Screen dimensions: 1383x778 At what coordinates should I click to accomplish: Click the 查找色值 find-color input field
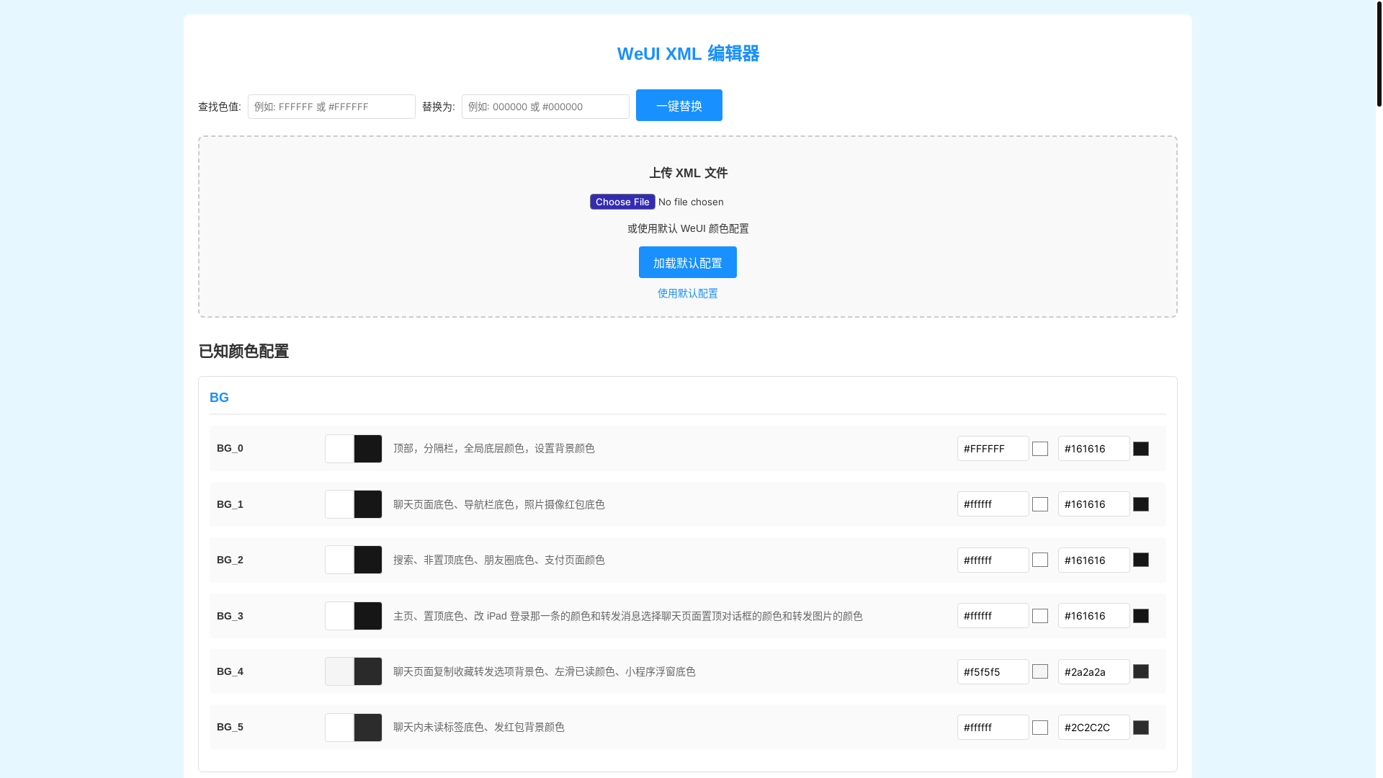point(331,107)
